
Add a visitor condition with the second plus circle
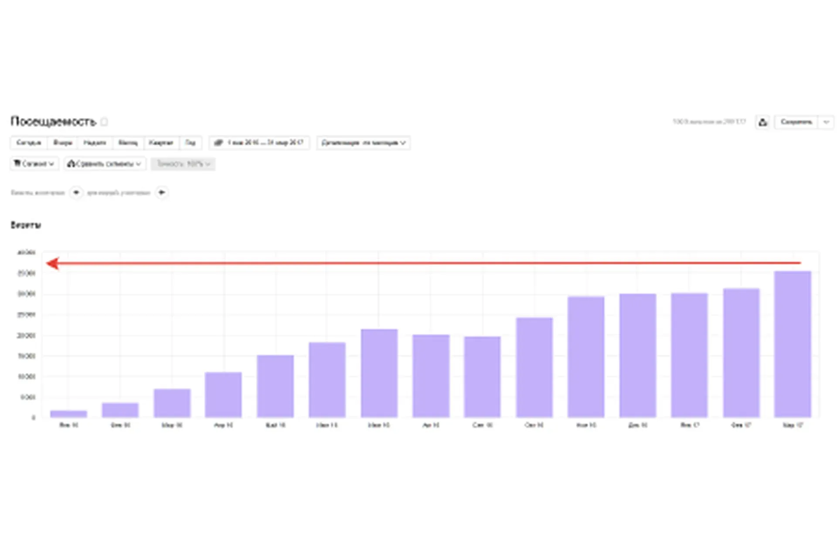tap(162, 192)
